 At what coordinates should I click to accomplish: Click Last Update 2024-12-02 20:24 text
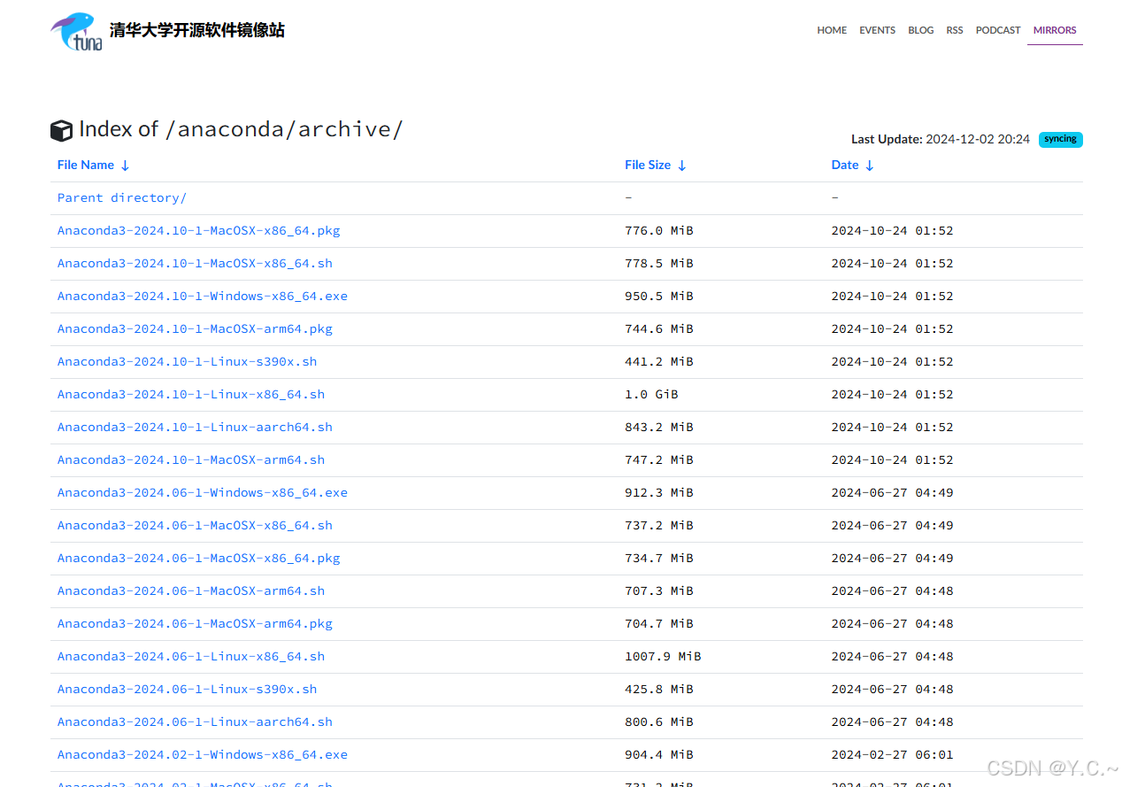941,139
